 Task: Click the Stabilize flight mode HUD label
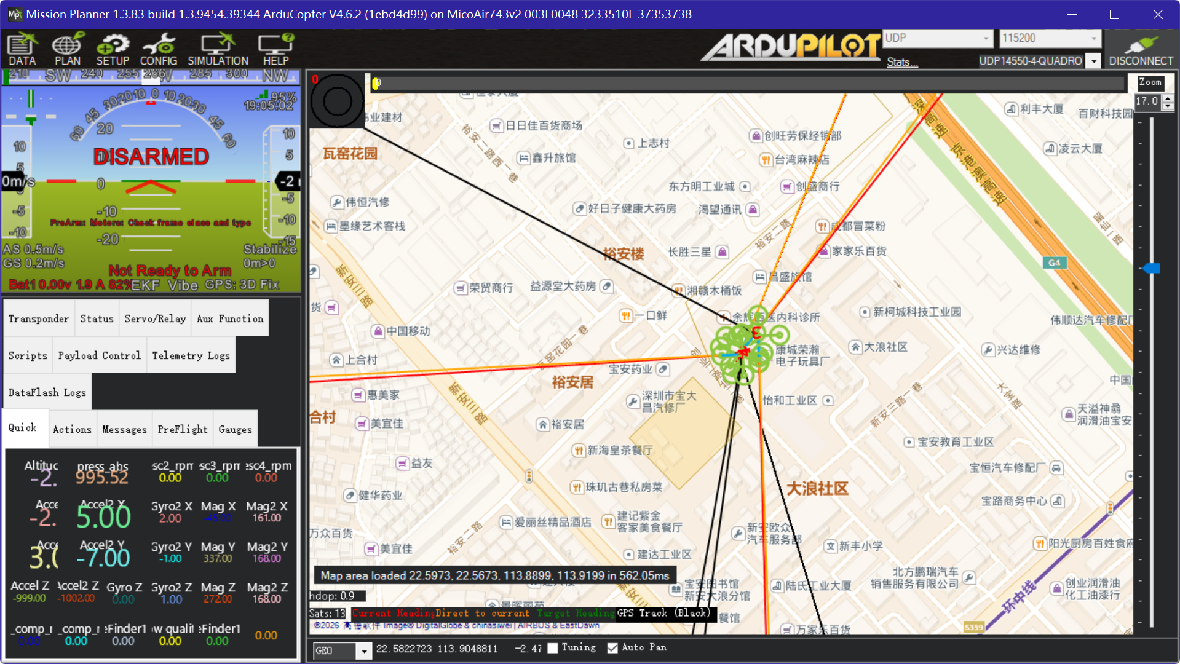(x=270, y=249)
